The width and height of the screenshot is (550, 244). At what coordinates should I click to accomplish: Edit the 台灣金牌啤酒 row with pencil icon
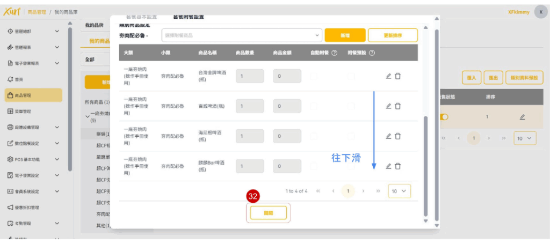click(388, 76)
